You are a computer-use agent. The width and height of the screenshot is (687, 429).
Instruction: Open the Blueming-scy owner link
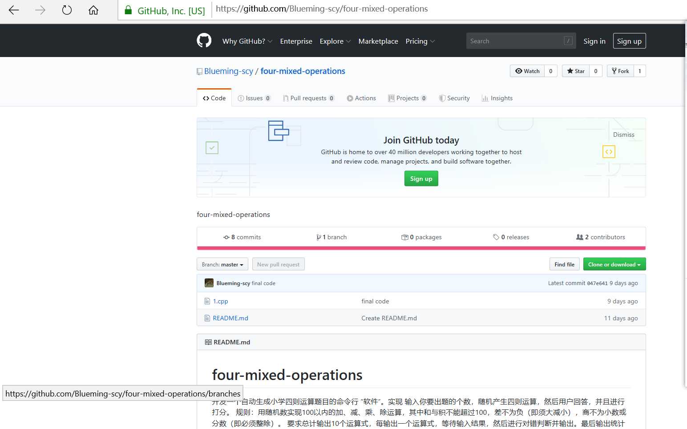point(229,71)
